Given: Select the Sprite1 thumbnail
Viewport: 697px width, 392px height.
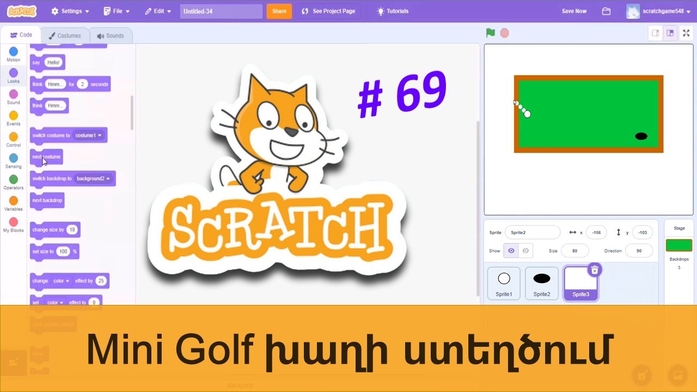Looking at the screenshot, I should 504,283.
